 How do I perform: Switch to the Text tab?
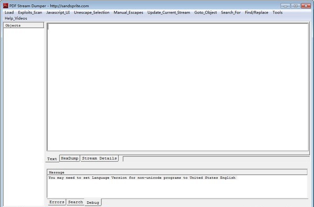[x=52, y=159]
